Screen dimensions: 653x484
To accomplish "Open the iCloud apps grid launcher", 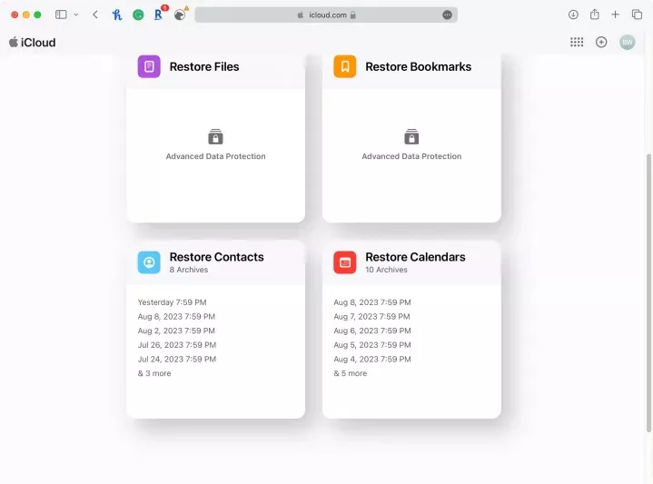I will coord(577,42).
